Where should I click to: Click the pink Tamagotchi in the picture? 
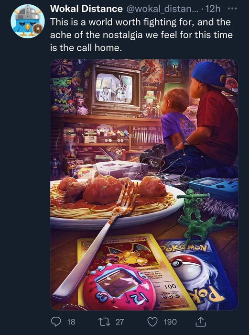pyautogui.click(x=119, y=287)
